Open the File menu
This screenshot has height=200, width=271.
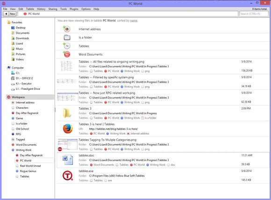(x=5, y=9)
